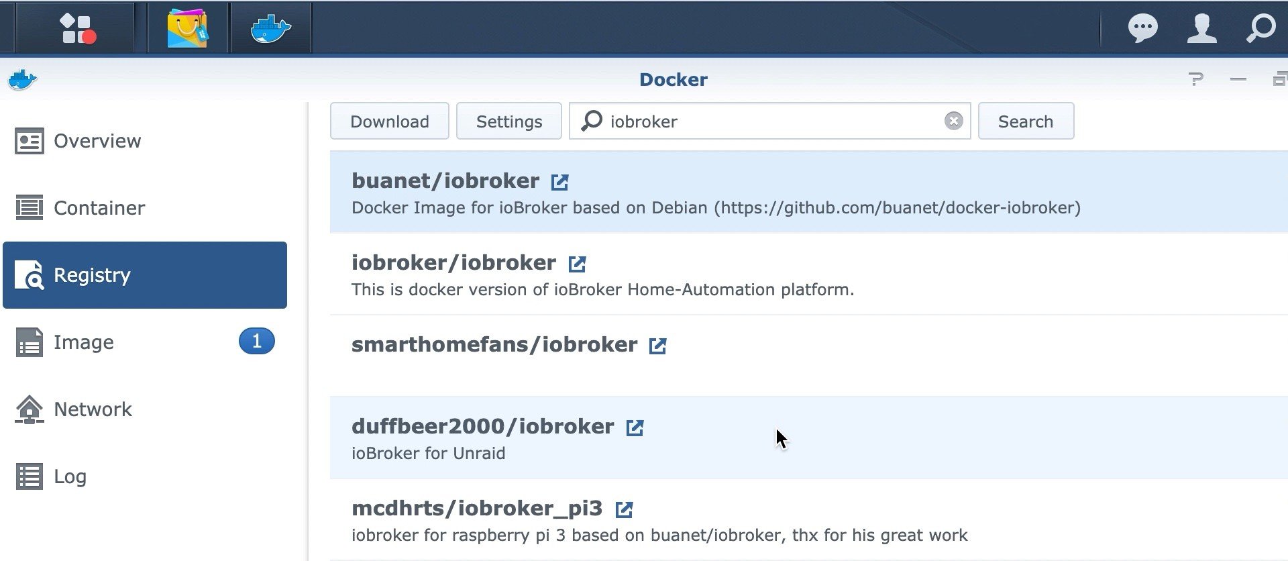Click the 'ioBroker for Unraid' description
Viewport: 1288px width, 561px height.
click(x=428, y=454)
